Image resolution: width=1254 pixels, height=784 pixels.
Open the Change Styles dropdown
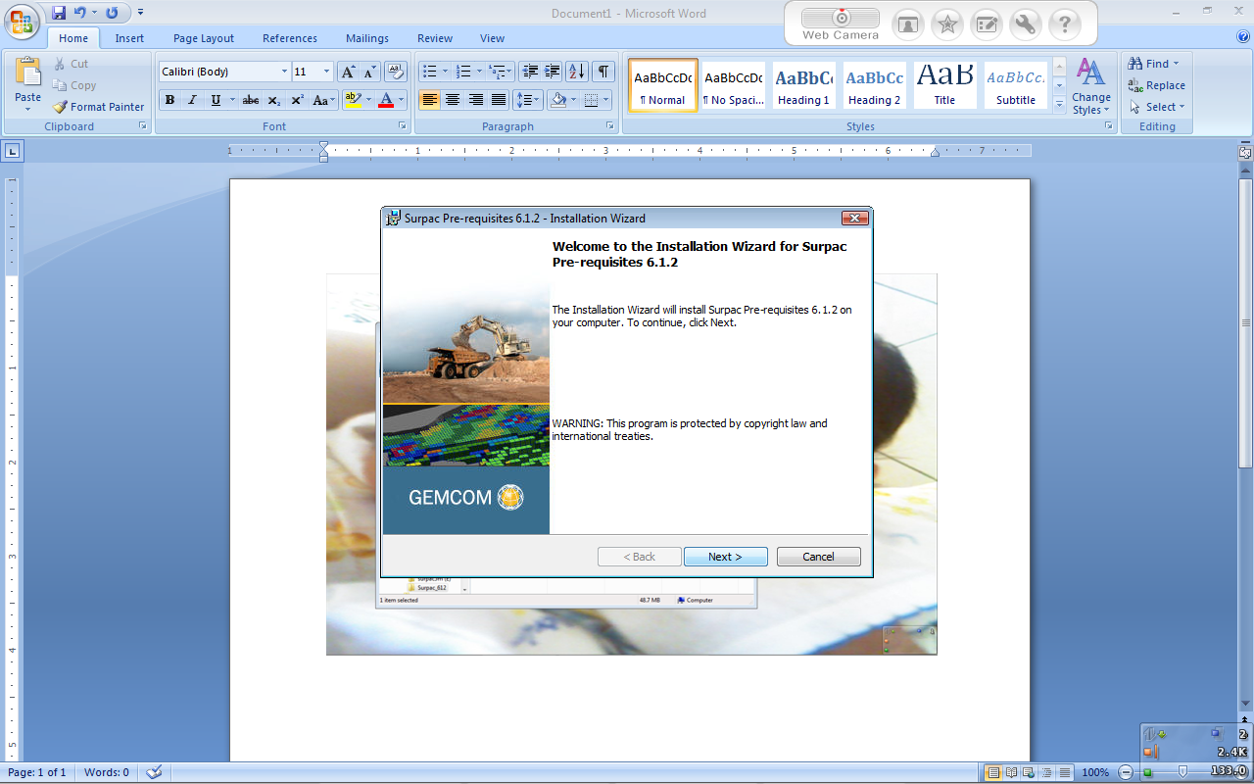click(1090, 86)
